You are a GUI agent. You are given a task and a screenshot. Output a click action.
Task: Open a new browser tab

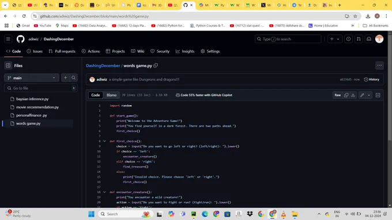(340, 5)
